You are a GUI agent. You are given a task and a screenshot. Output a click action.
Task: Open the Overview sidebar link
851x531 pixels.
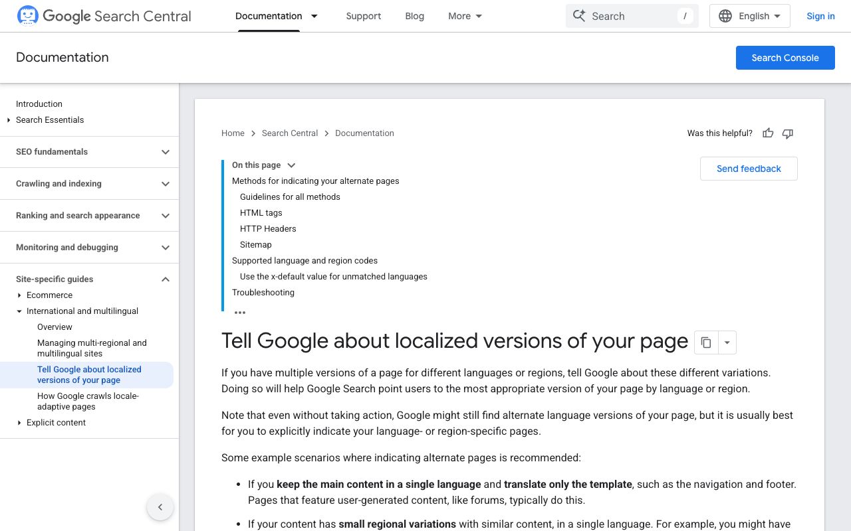[55, 327]
